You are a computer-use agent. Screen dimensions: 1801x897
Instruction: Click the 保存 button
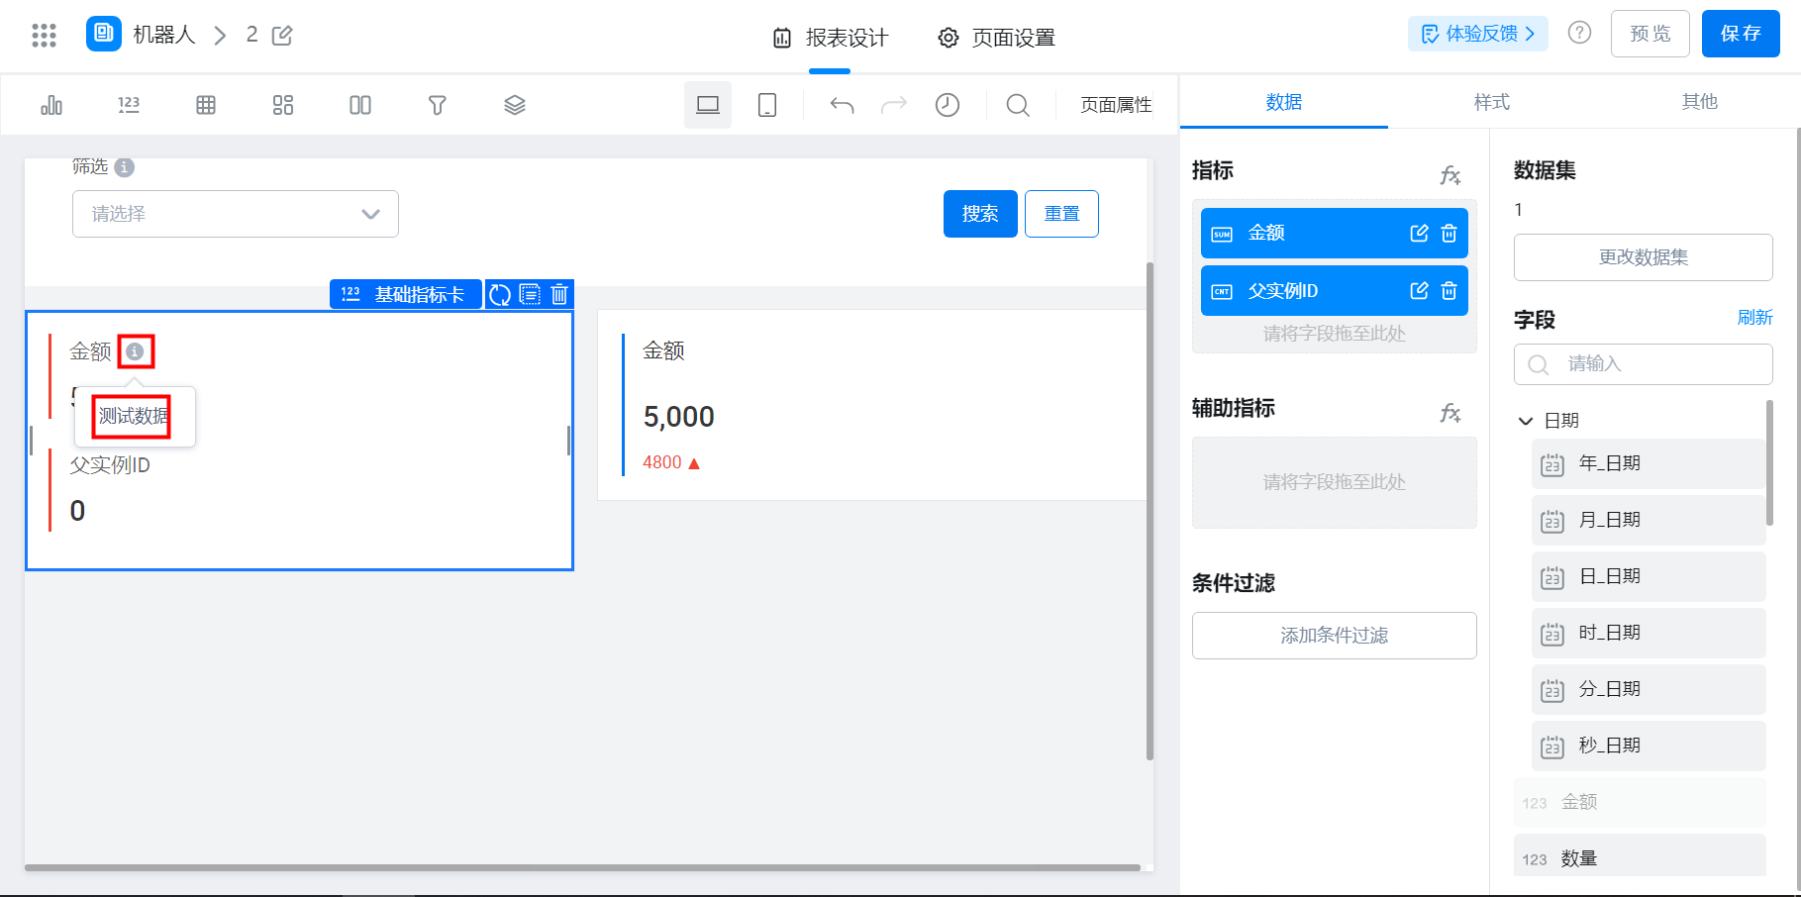point(1741,34)
